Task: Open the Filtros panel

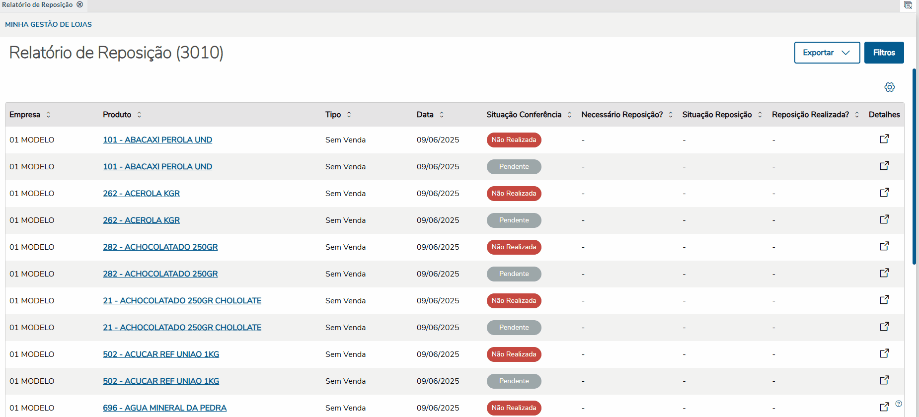Action: (x=884, y=53)
